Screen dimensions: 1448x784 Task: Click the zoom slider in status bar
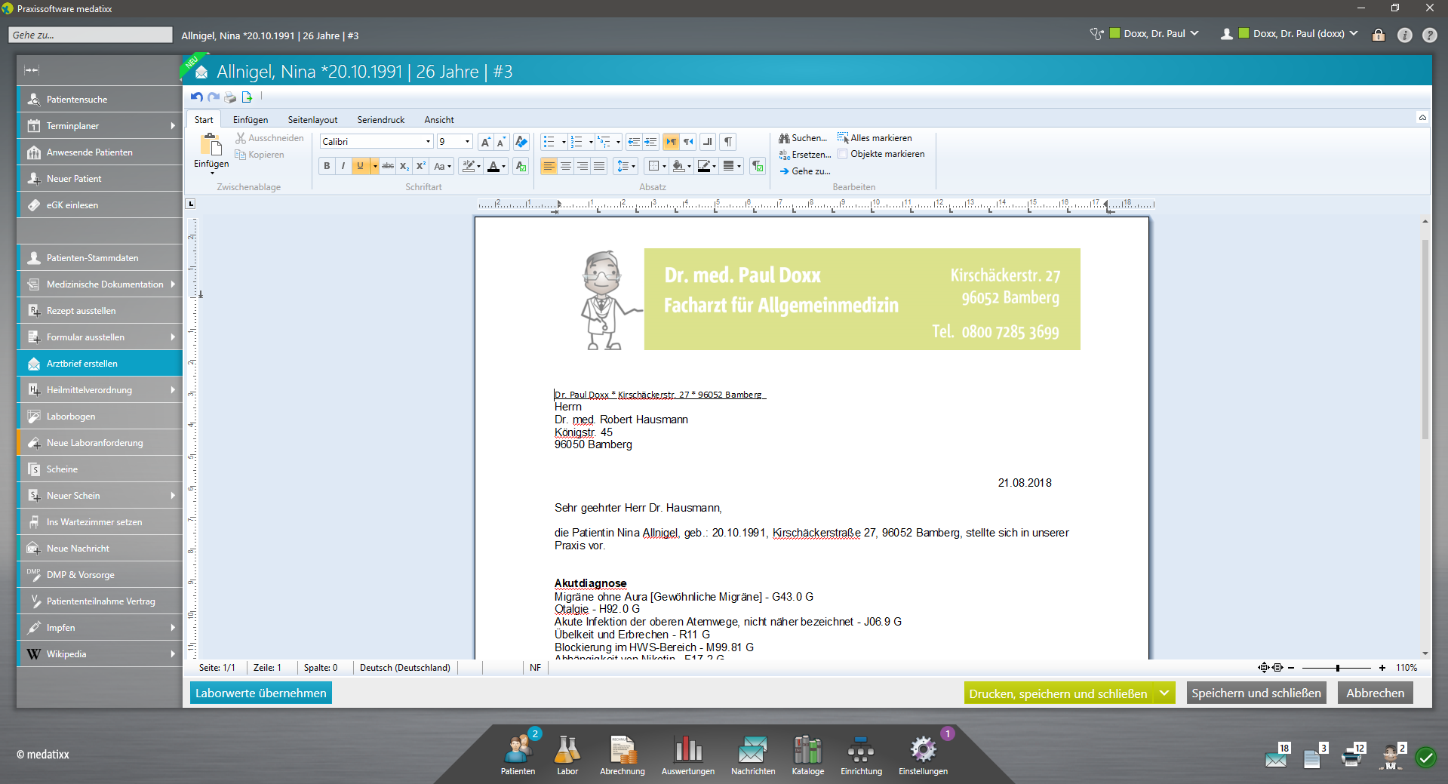1337,668
